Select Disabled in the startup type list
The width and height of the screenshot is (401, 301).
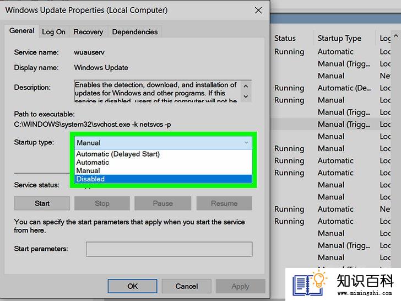point(164,179)
